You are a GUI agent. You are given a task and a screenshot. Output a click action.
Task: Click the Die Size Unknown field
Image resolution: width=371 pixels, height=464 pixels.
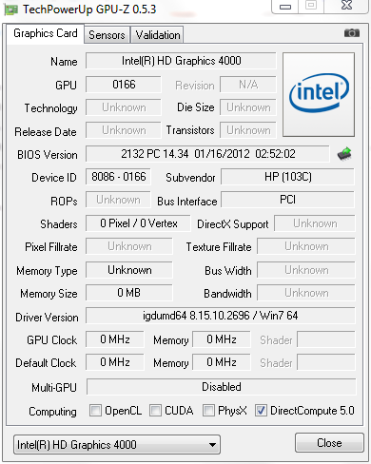248,107
